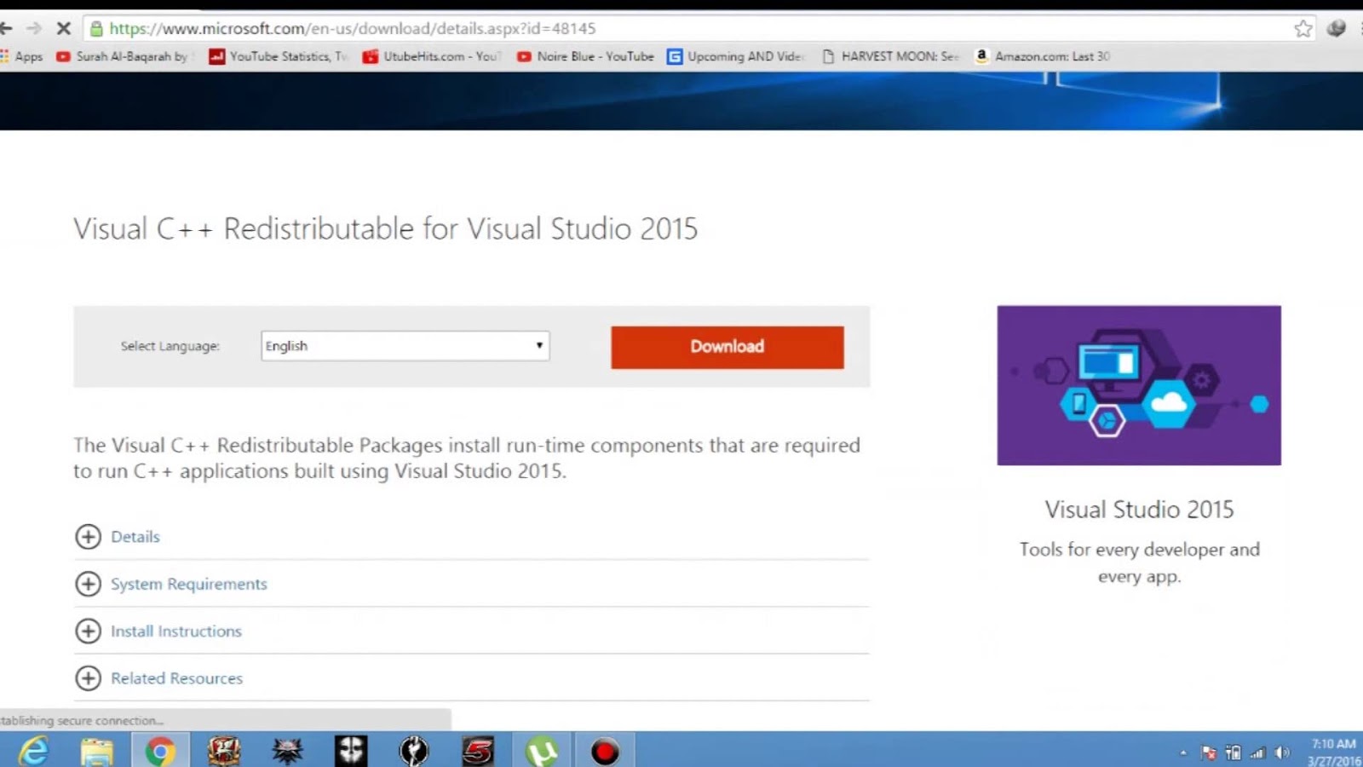The width and height of the screenshot is (1363, 767).
Task: Click the System Requirements link text
Action: point(189,584)
